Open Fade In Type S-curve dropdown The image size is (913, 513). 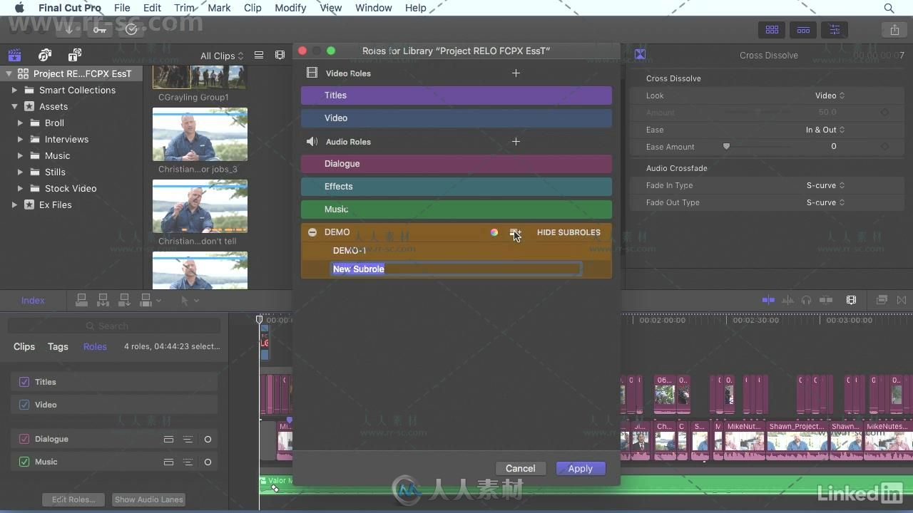(x=826, y=185)
